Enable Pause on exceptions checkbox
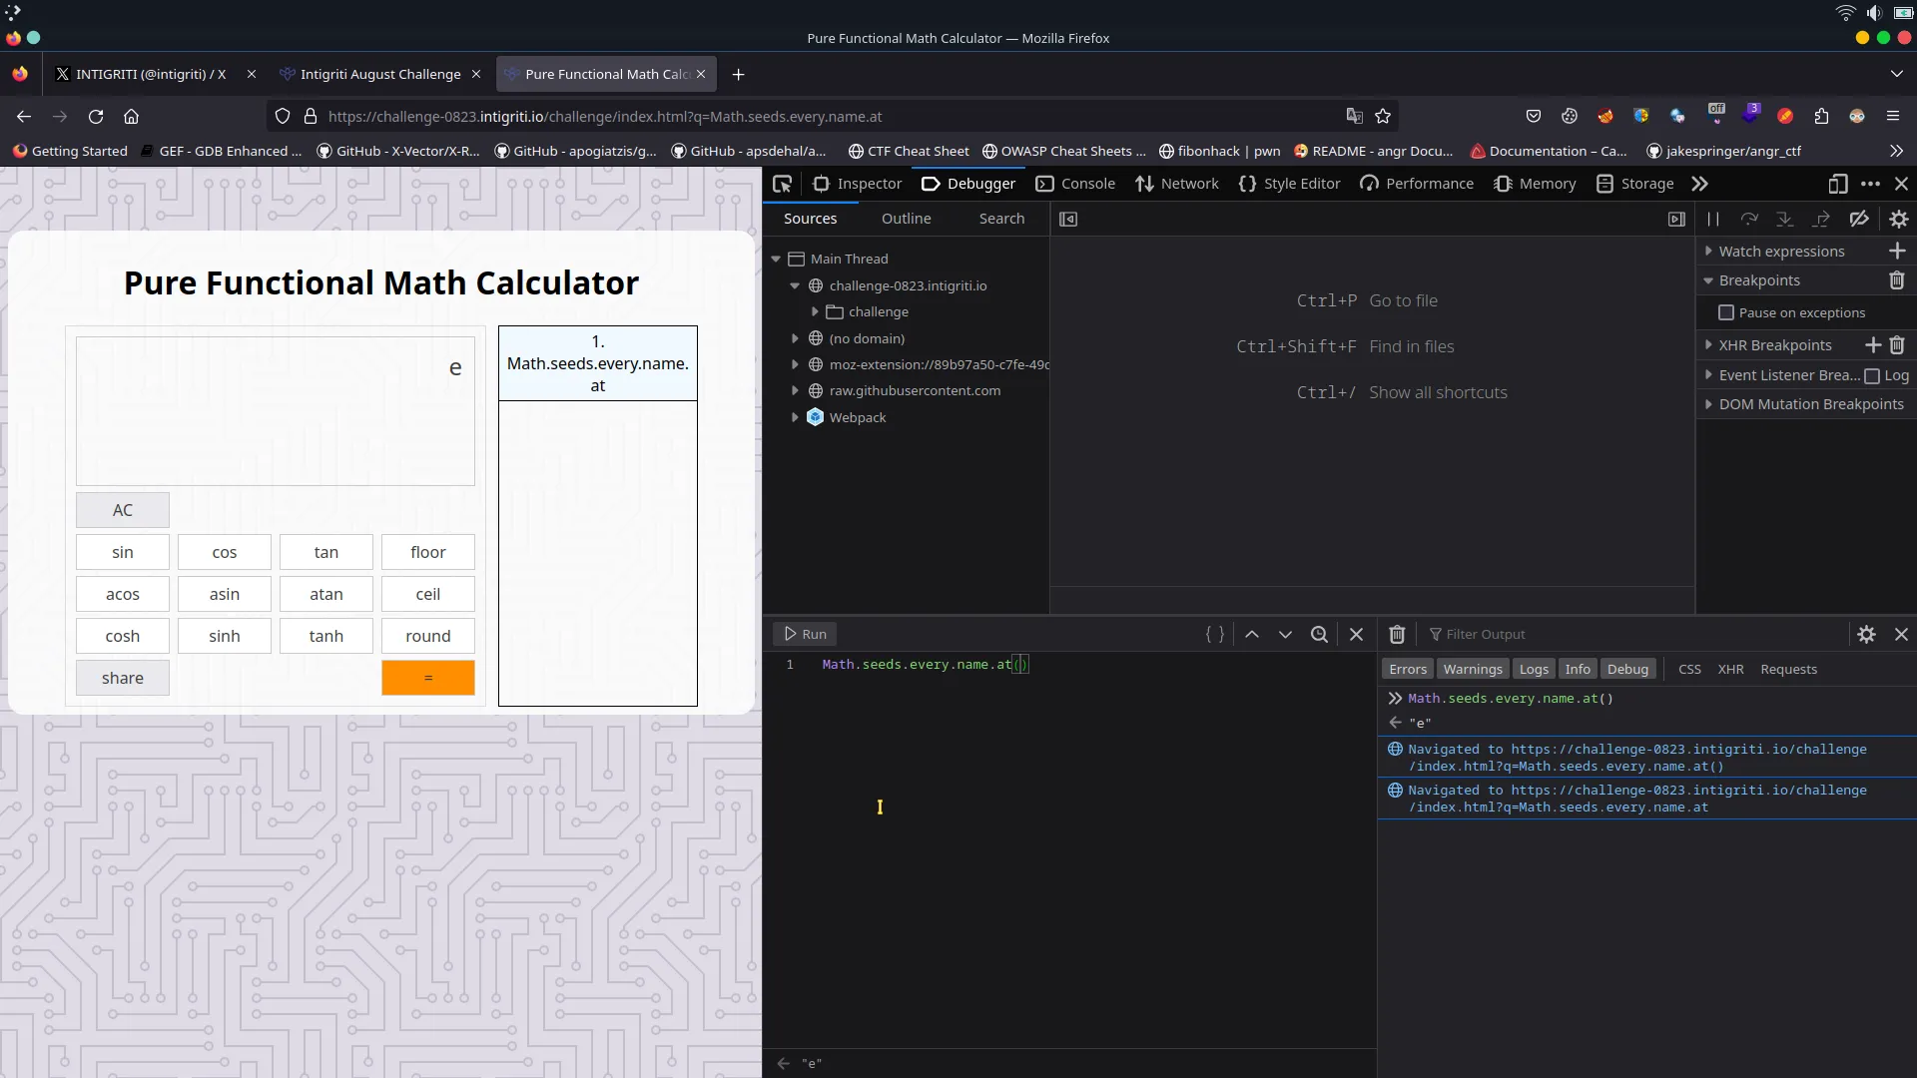The width and height of the screenshot is (1917, 1078). (x=1725, y=312)
